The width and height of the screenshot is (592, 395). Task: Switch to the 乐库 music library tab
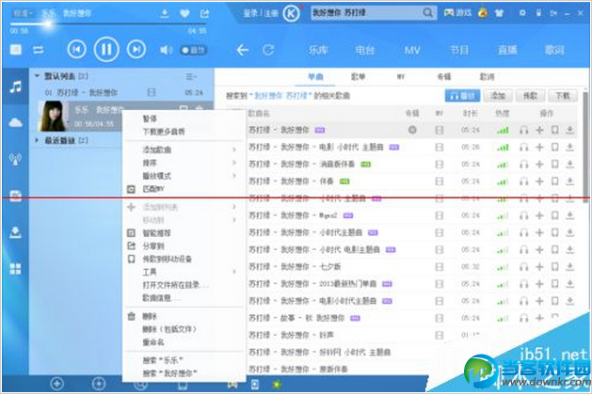tap(318, 50)
